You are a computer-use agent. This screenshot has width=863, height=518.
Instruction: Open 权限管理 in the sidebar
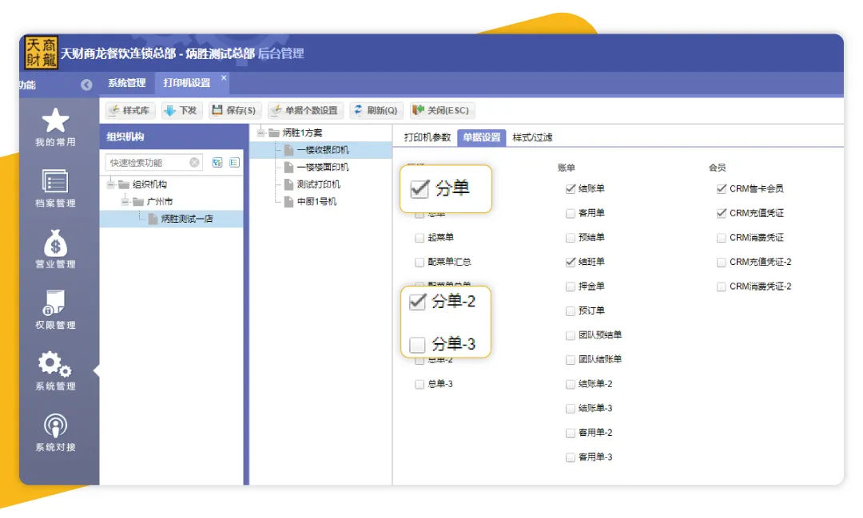55,305
